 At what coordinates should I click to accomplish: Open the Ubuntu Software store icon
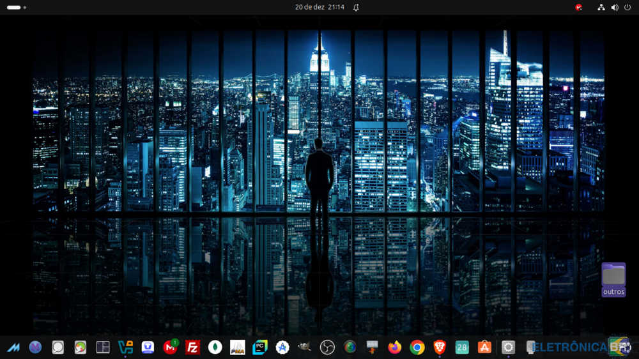tap(484, 348)
